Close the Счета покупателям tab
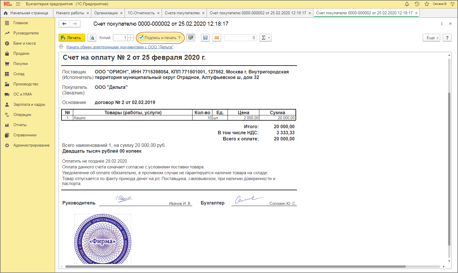Image resolution: width=458 pixels, height=273 pixels. 203,13
